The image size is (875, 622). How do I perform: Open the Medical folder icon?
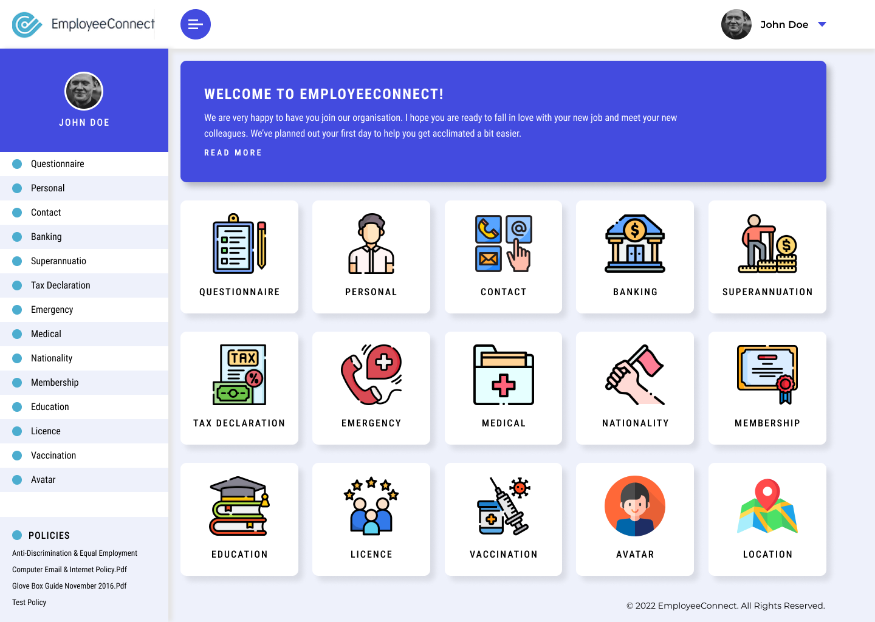pos(503,375)
